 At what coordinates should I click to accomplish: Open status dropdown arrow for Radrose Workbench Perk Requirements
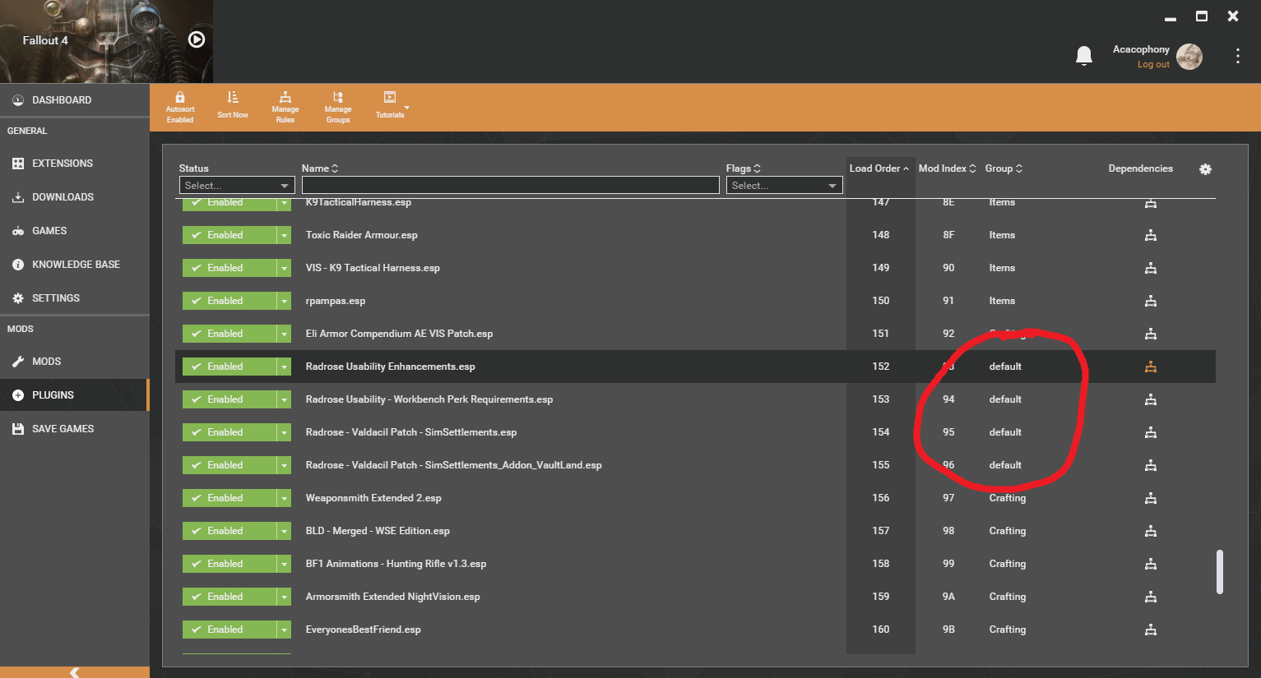[x=284, y=399]
